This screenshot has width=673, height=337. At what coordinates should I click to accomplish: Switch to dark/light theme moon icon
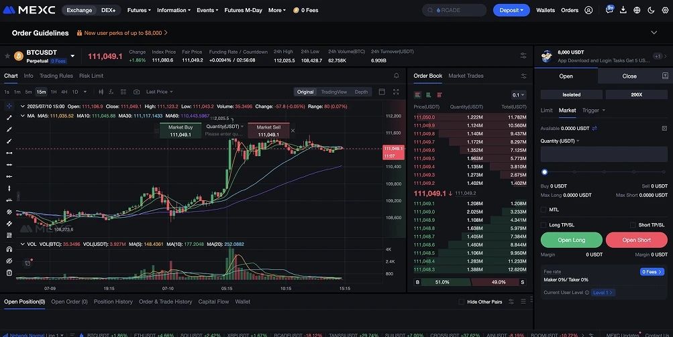click(651, 10)
